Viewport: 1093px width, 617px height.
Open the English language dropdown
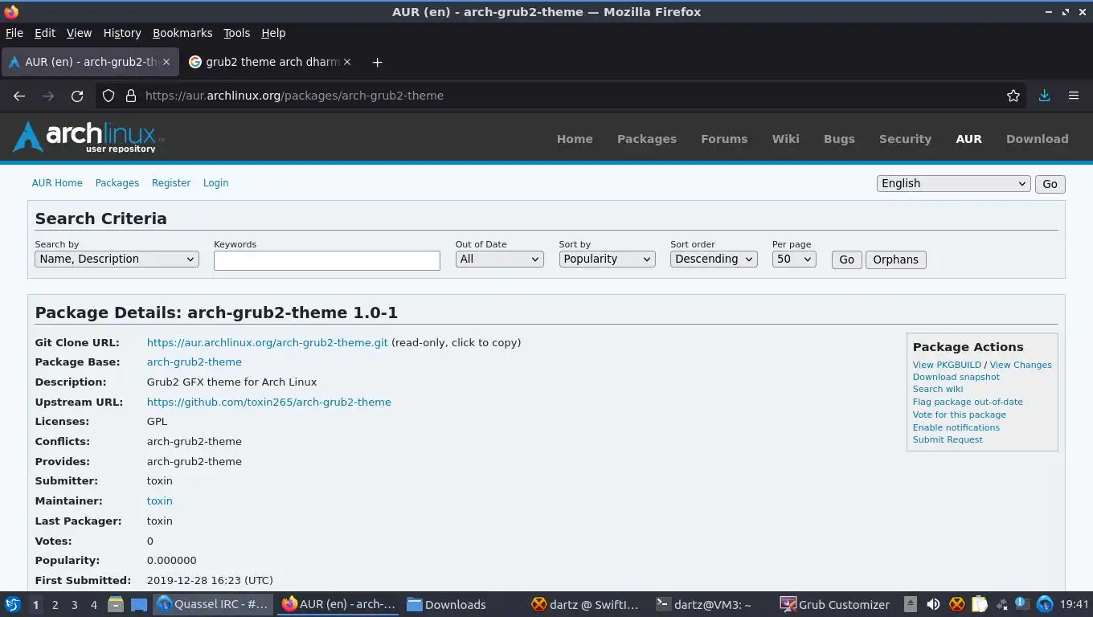(x=953, y=183)
